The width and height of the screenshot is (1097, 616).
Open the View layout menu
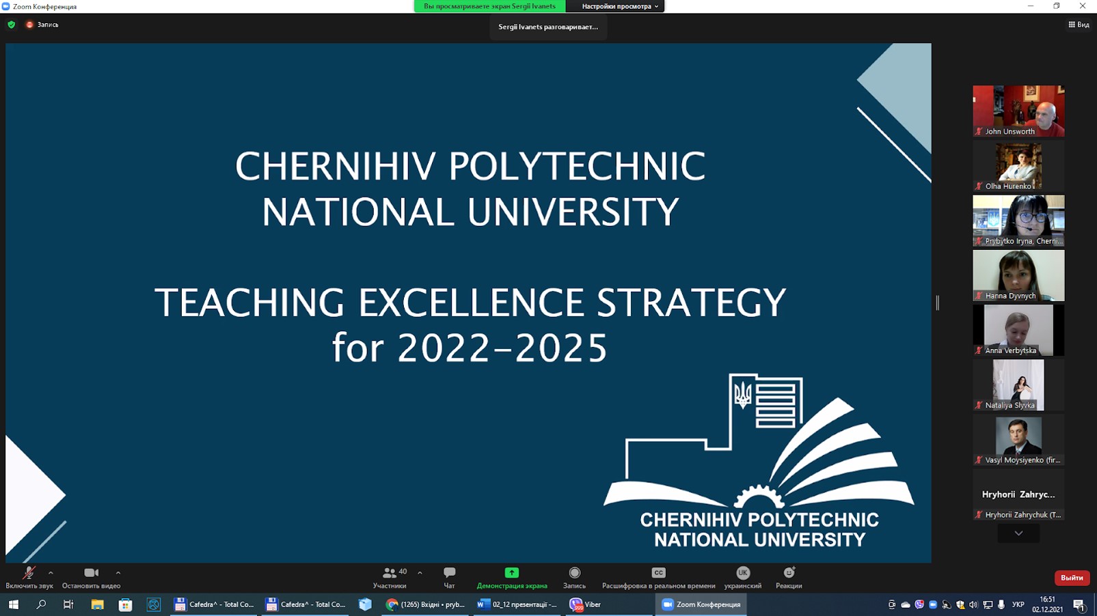click(x=1079, y=25)
